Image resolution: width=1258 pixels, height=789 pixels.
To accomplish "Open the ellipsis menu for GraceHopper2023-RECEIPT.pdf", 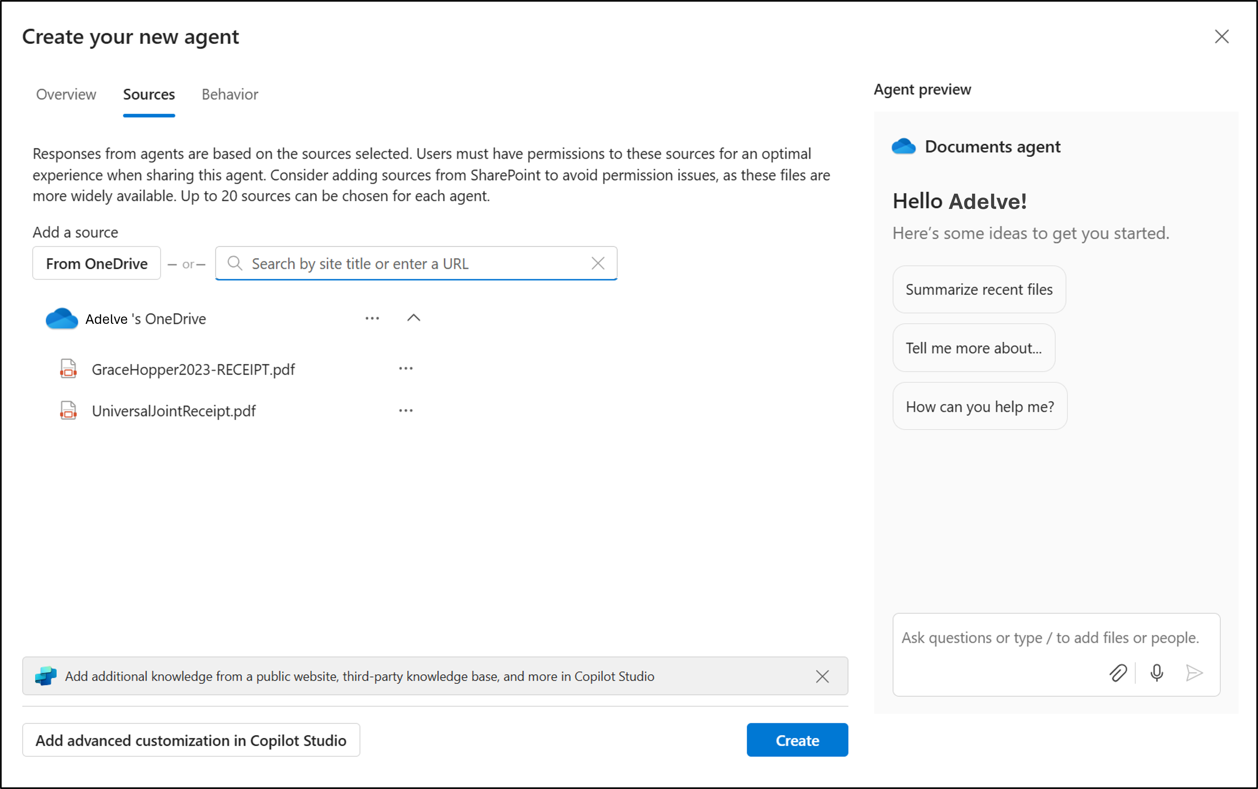I will pyautogui.click(x=406, y=368).
